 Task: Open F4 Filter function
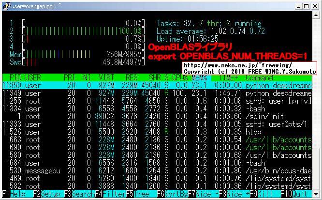pos(111,194)
